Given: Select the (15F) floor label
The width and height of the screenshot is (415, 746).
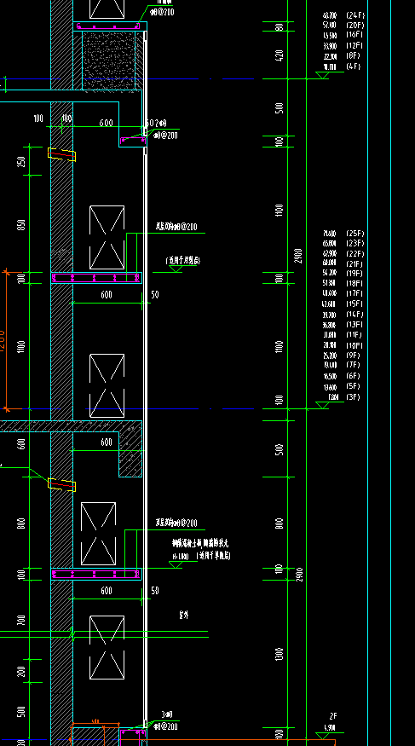Looking at the screenshot, I should 354,304.
